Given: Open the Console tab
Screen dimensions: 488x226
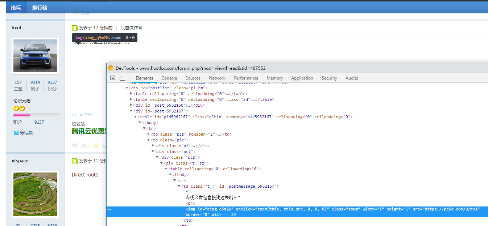Looking at the screenshot, I should pyautogui.click(x=169, y=78).
